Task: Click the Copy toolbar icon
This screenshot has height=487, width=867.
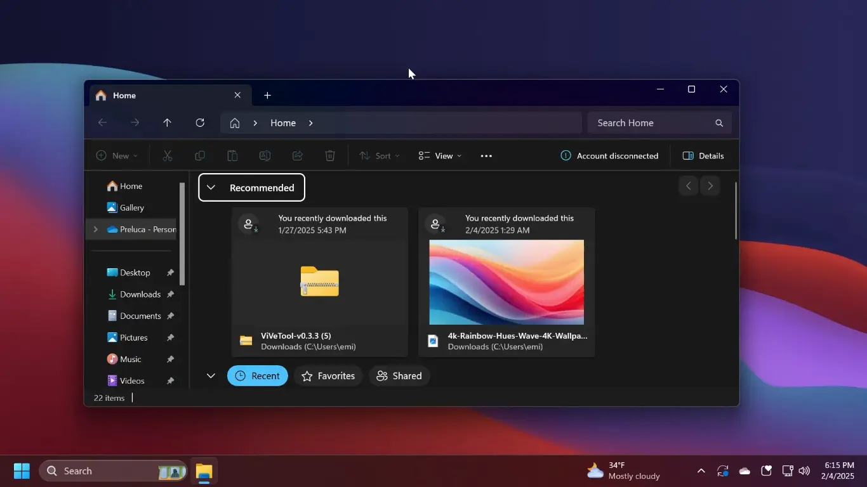Action: click(200, 156)
